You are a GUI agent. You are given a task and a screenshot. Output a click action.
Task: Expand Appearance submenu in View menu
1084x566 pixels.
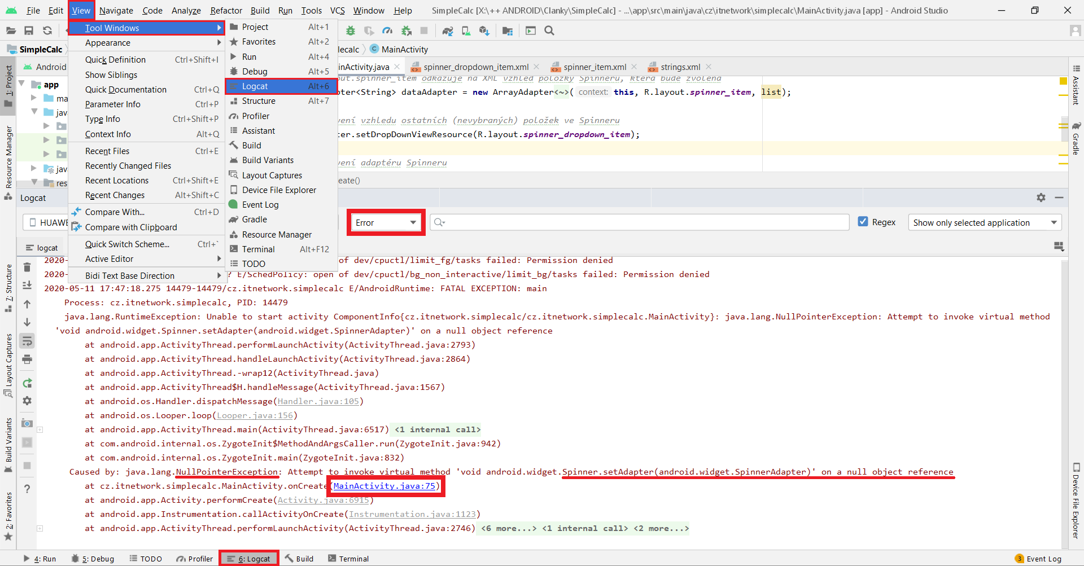(x=147, y=43)
